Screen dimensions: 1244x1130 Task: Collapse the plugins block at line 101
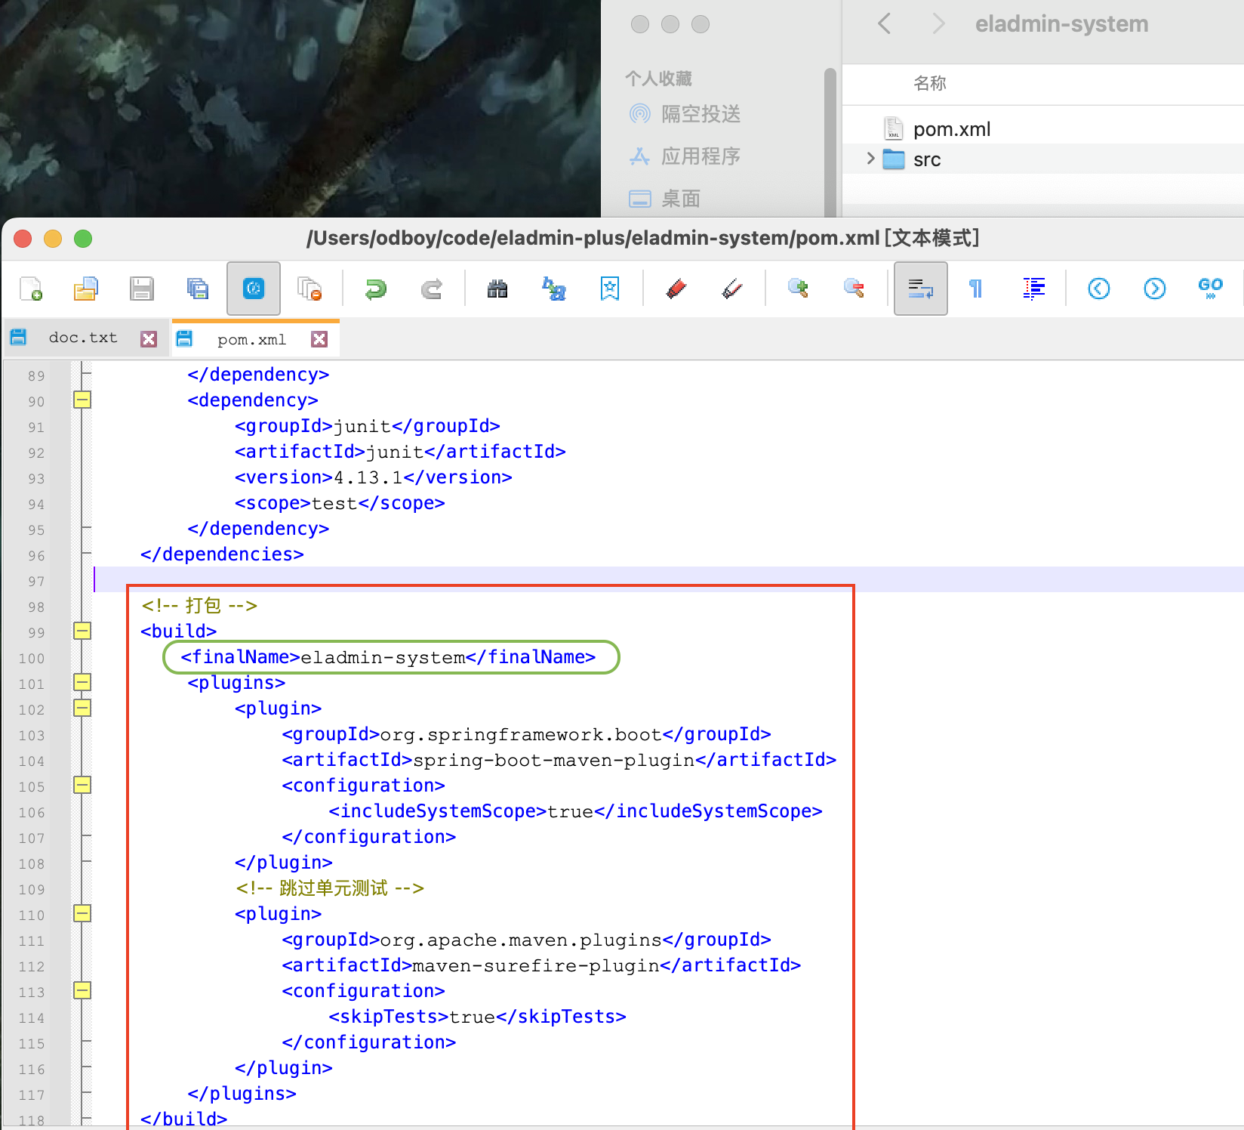pos(82,682)
